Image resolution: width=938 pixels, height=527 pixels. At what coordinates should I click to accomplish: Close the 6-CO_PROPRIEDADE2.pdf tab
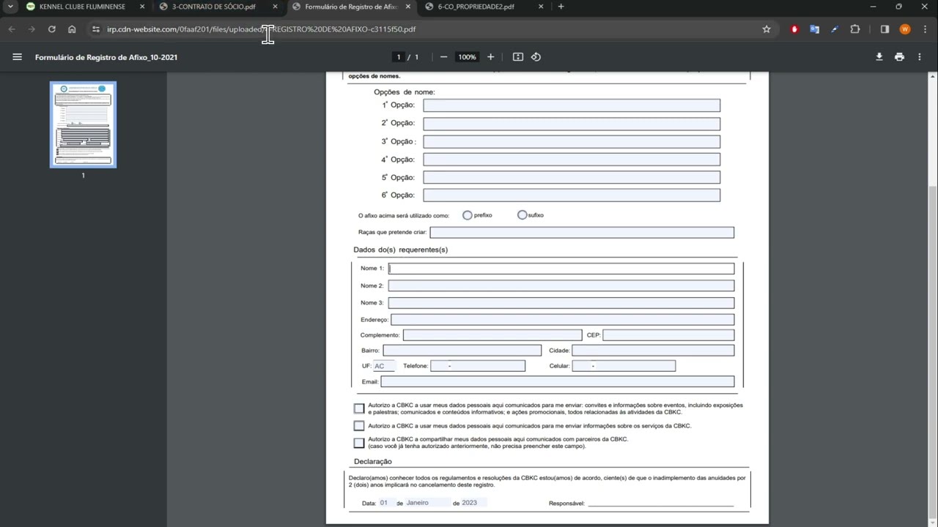click(x=541, y=7)
